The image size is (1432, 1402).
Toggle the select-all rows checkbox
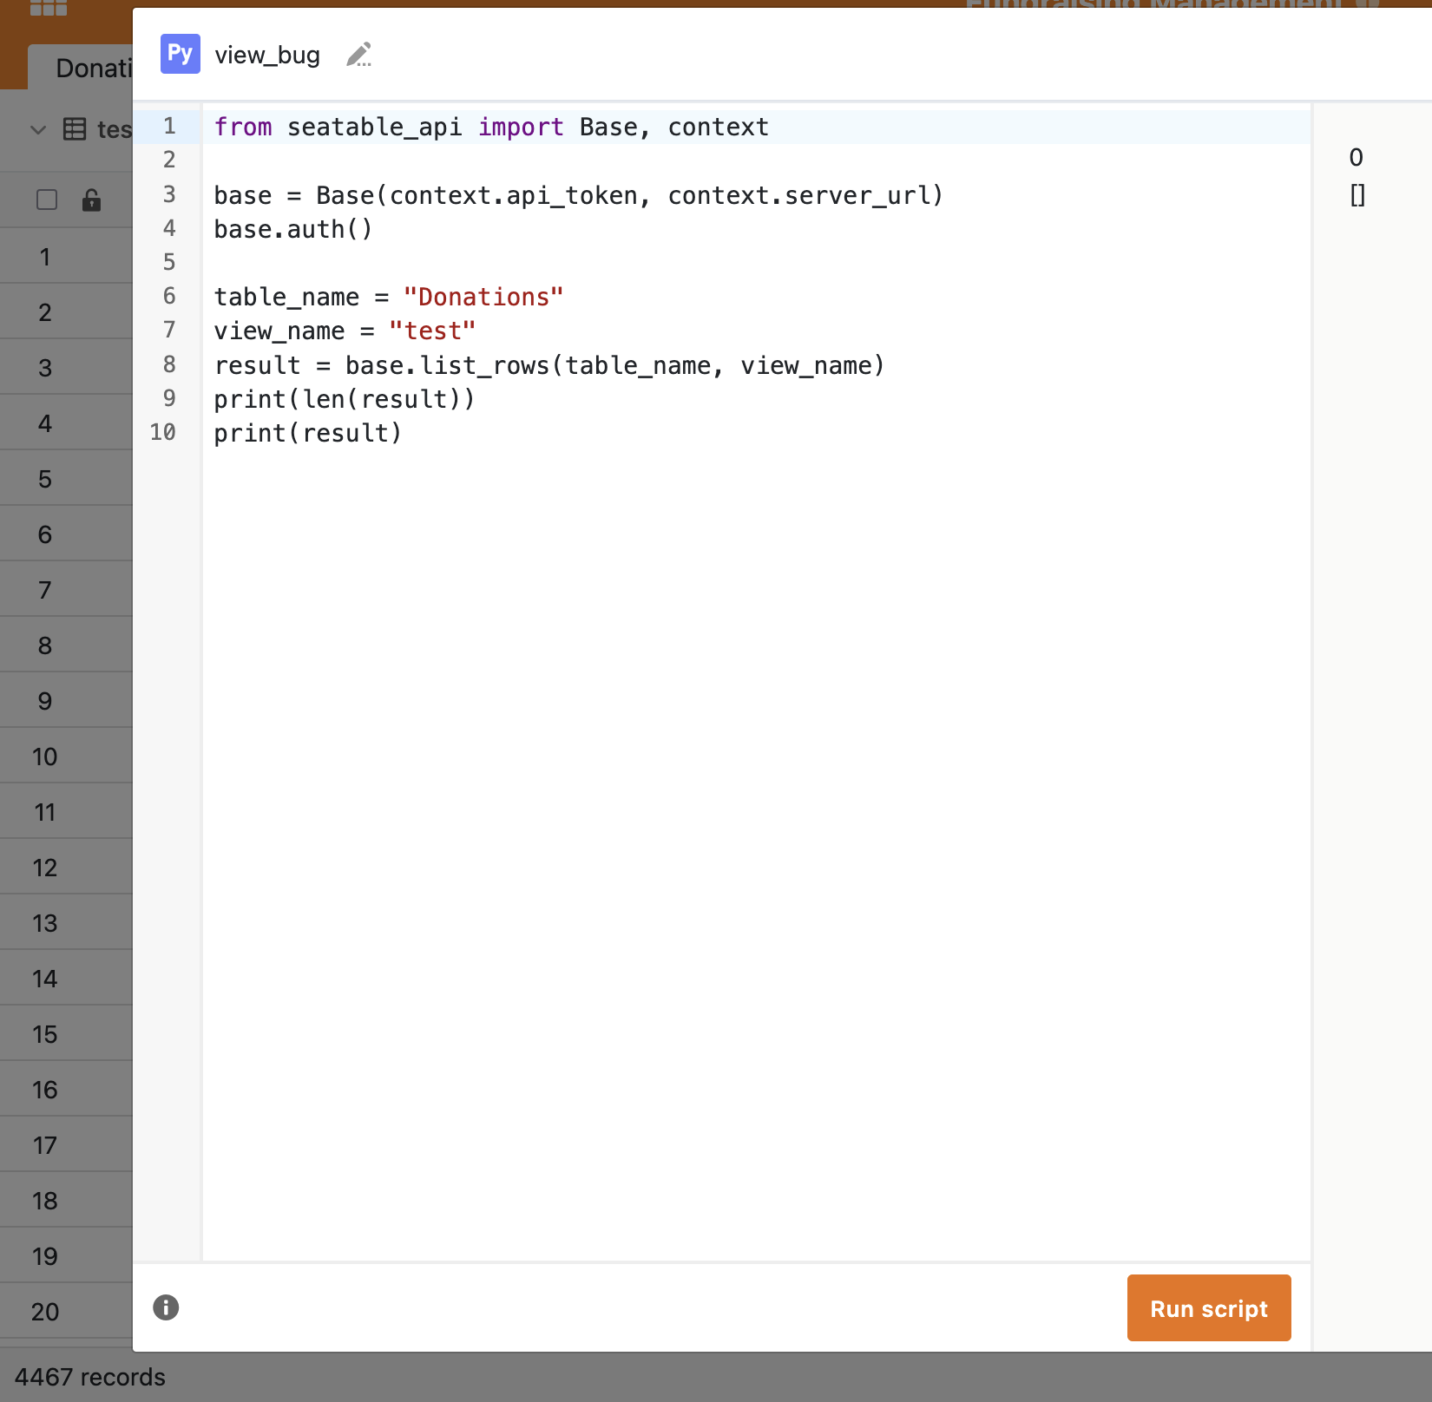47,200
